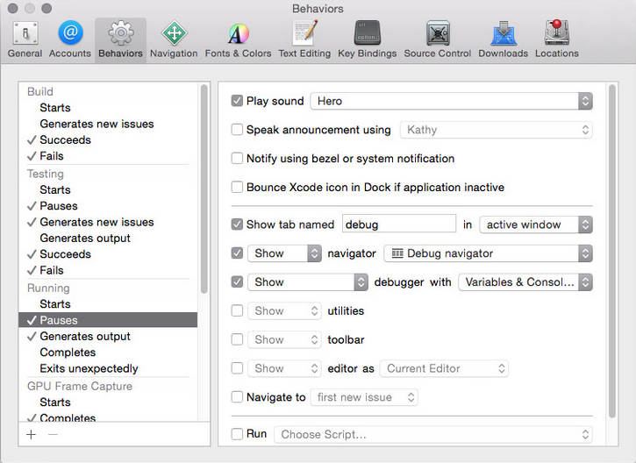Open Show dropdown for utilities
This screenshot has height=463, width=636.
(x=284, y=311)
